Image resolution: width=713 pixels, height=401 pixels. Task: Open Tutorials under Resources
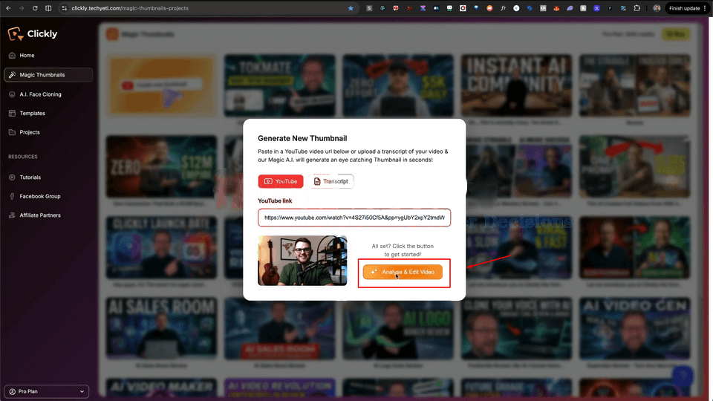point(30,177)
